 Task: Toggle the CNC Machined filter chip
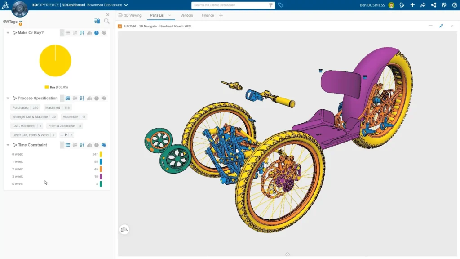[x=26, y=125]
